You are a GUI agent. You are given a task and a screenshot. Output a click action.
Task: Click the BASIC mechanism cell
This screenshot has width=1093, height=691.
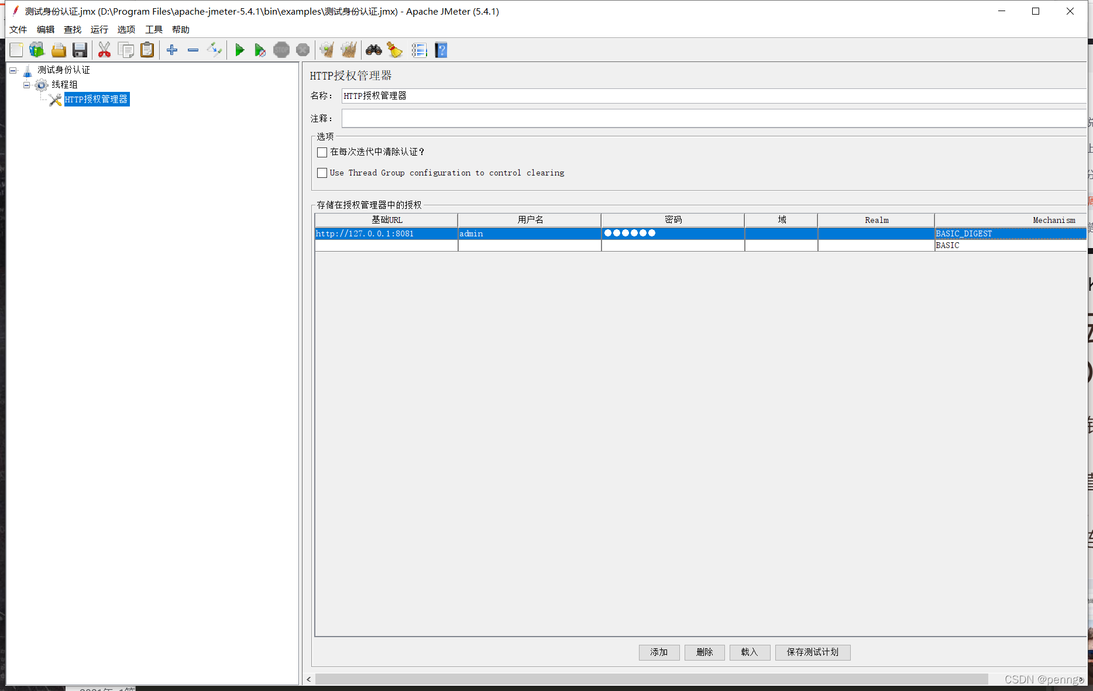coord(1010,246)
